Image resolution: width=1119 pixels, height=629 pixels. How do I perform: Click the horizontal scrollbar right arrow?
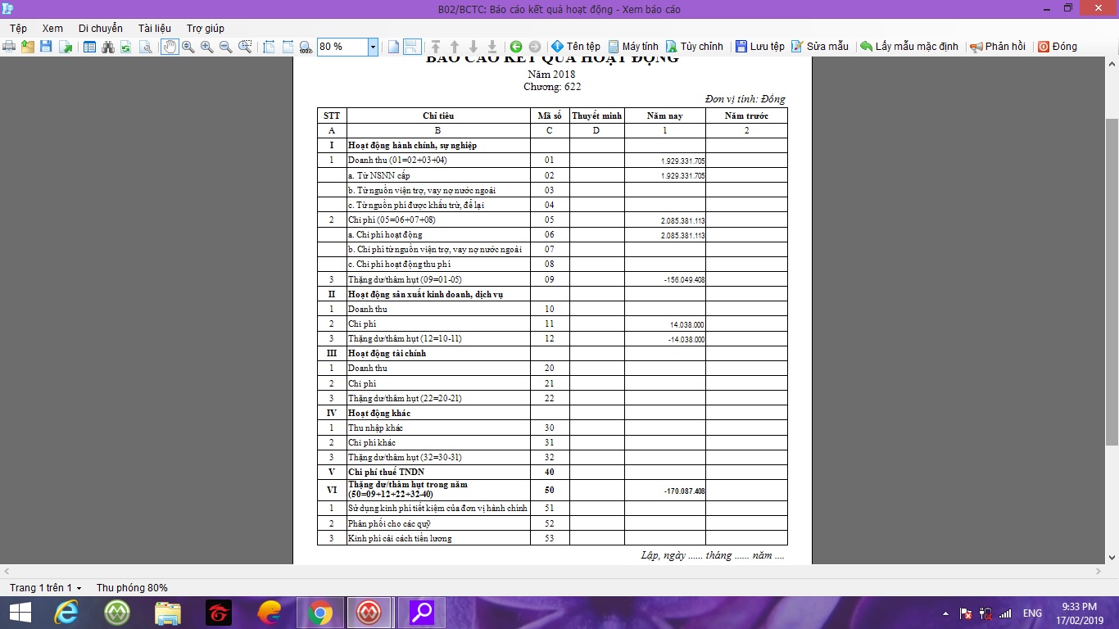pos(1098,571)
